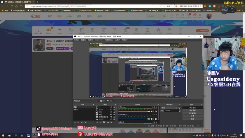Toggle visibility of second text source
Viewport: 245px width, 138px height.
click(111, 110)
